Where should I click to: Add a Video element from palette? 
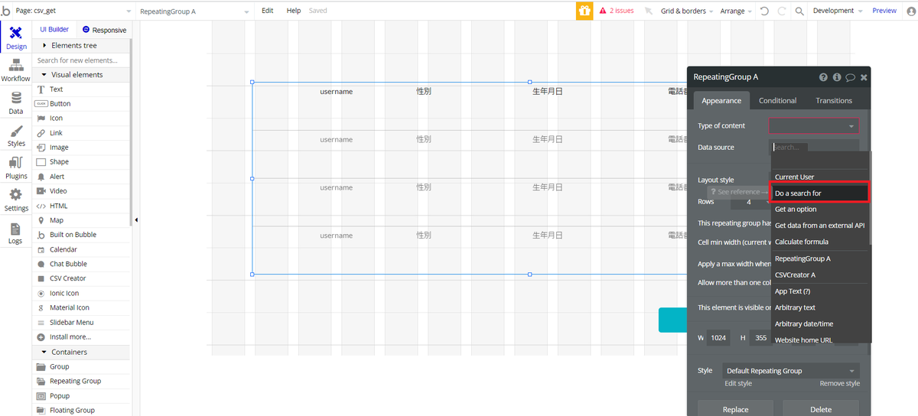[x=81, y=191]
